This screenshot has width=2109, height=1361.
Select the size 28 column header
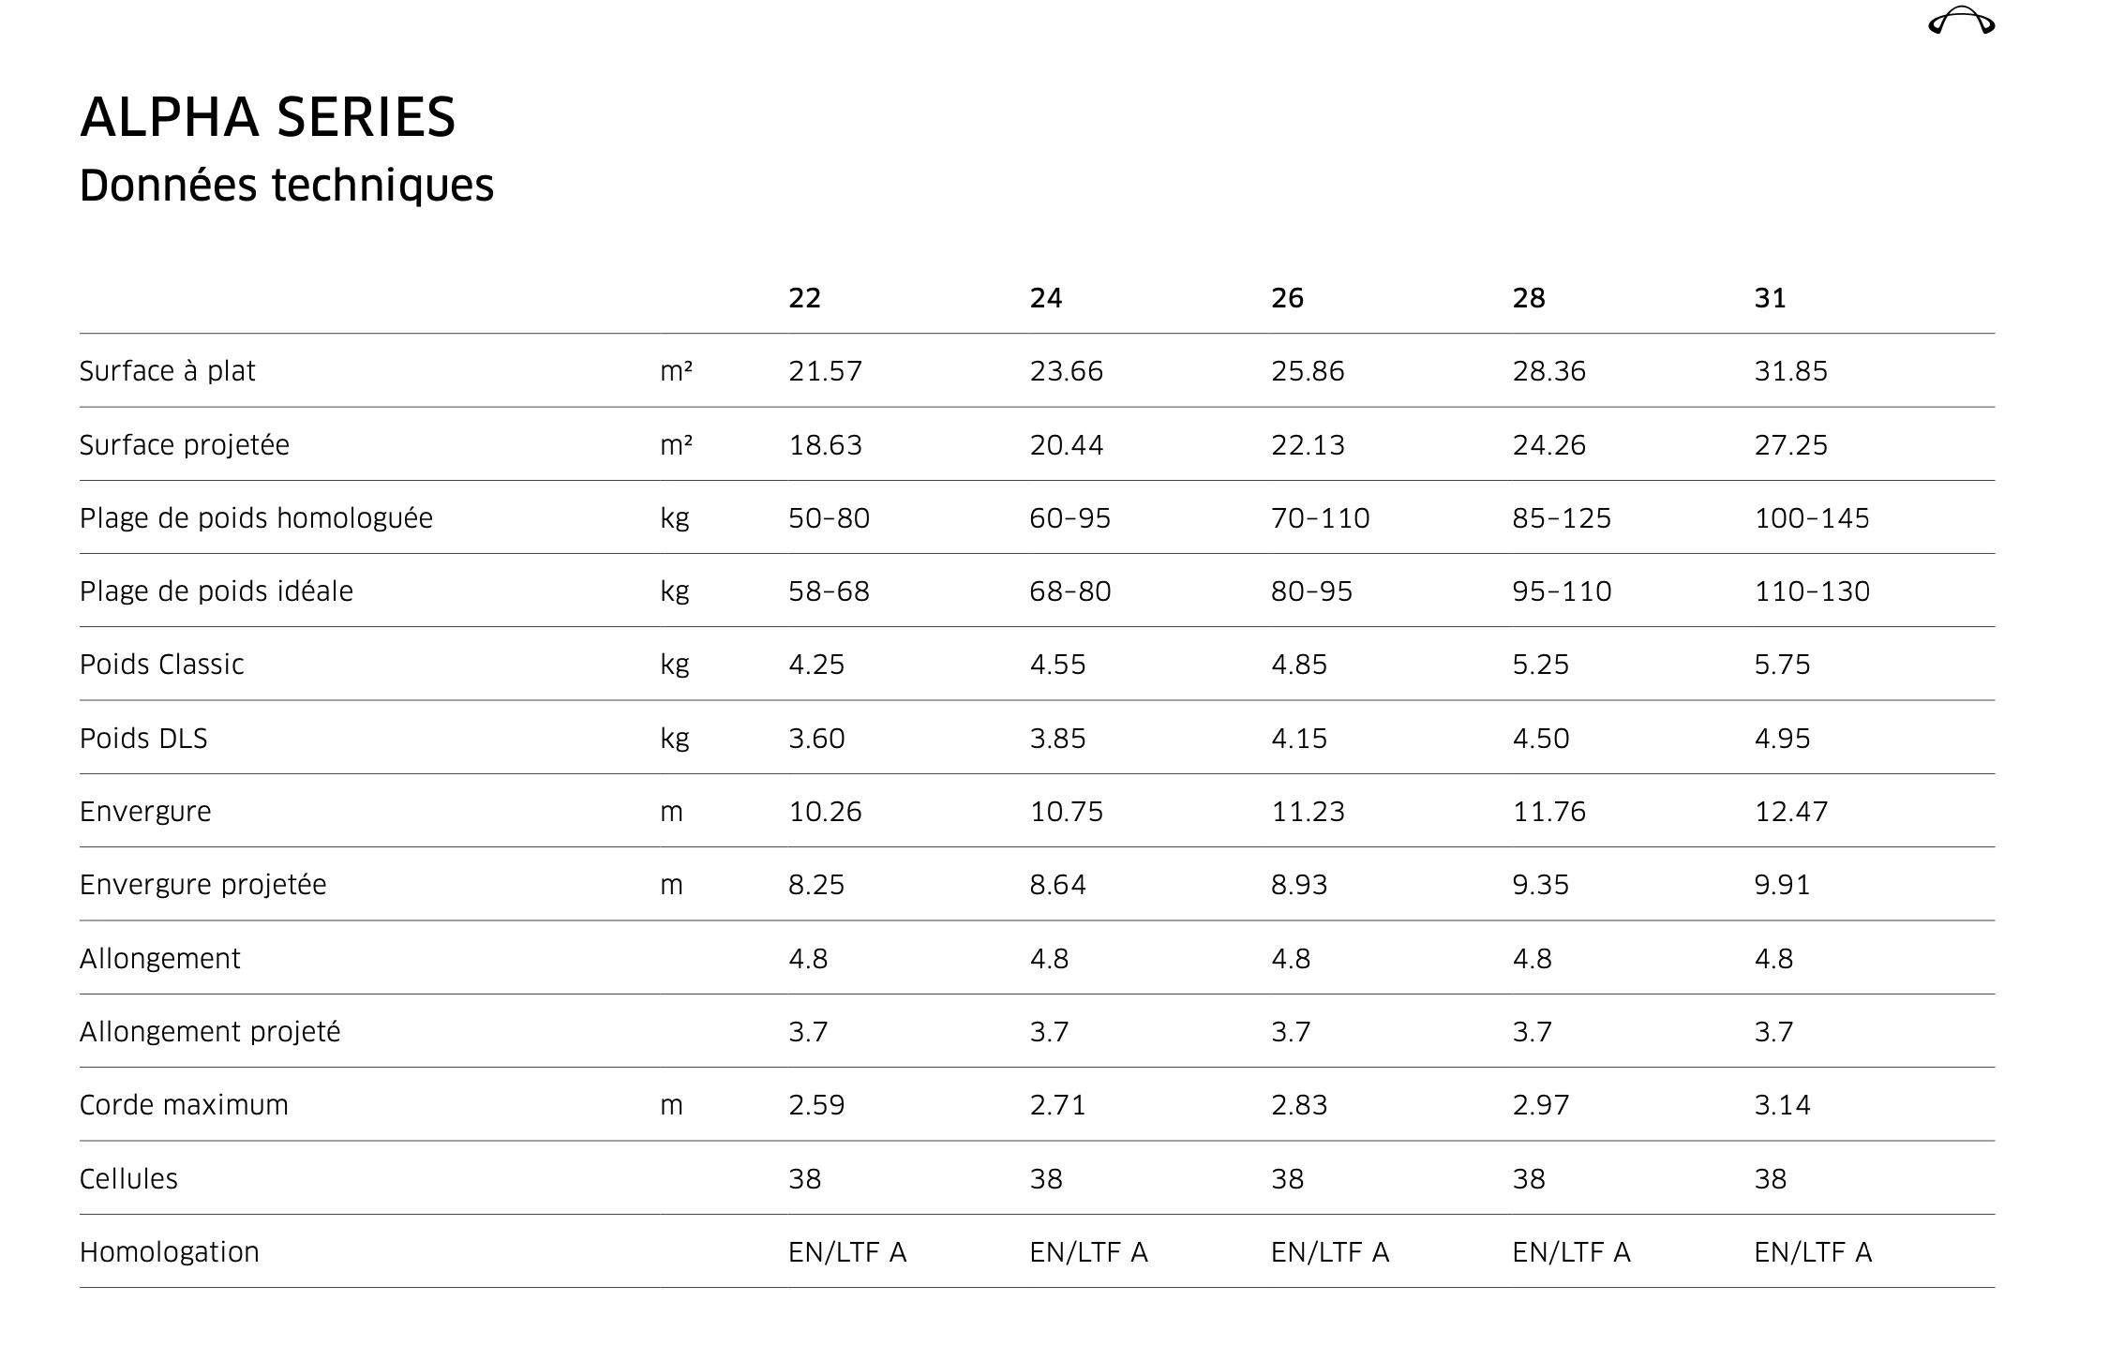tap(1529, 298)
